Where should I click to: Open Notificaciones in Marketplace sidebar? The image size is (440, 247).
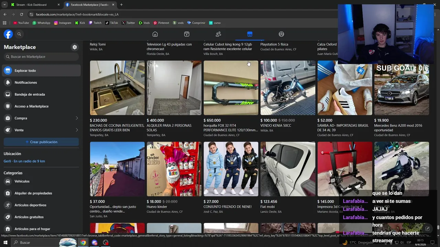click(41, 82)
